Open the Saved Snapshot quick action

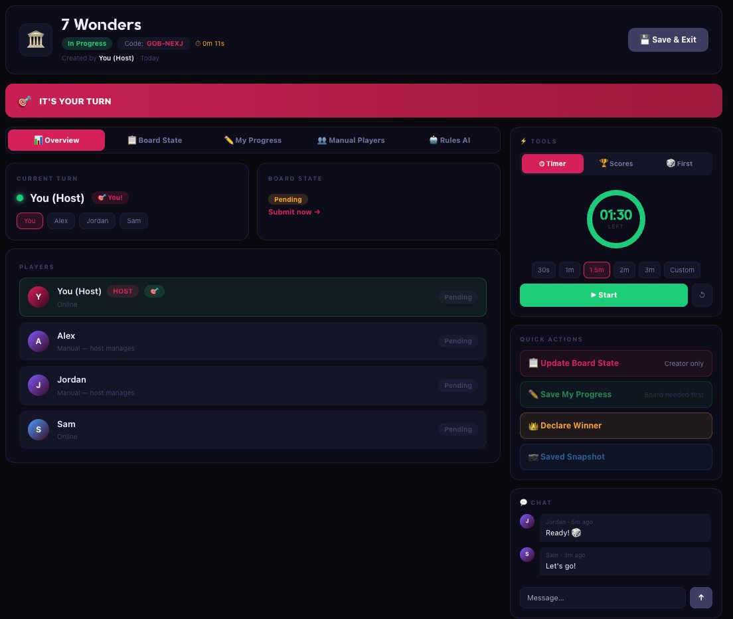tap(615, 457)
